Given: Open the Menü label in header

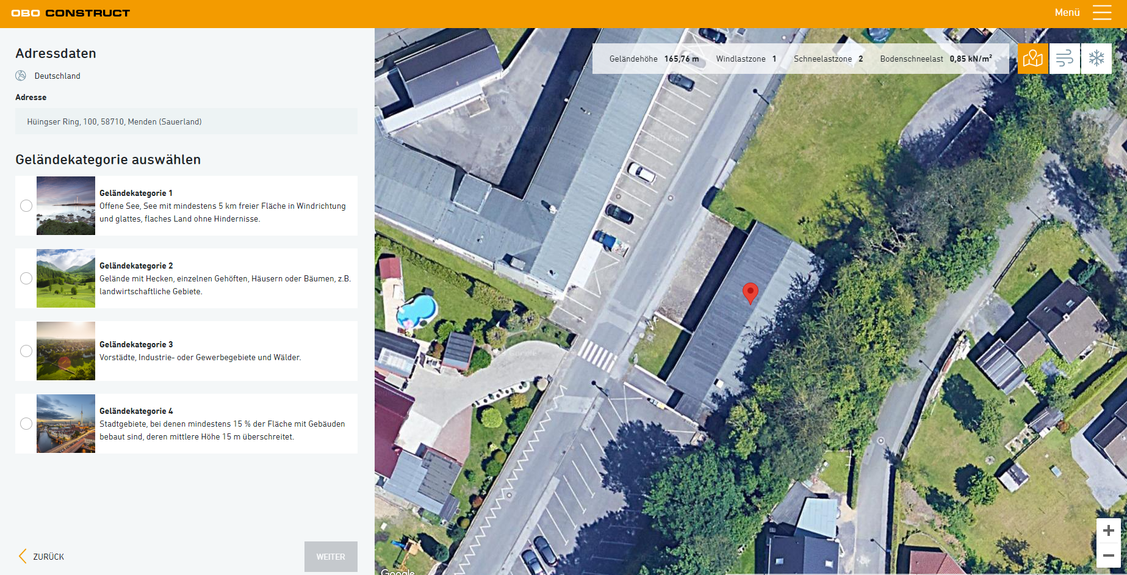Looking at the screenshot, I should click(1067, 13).
